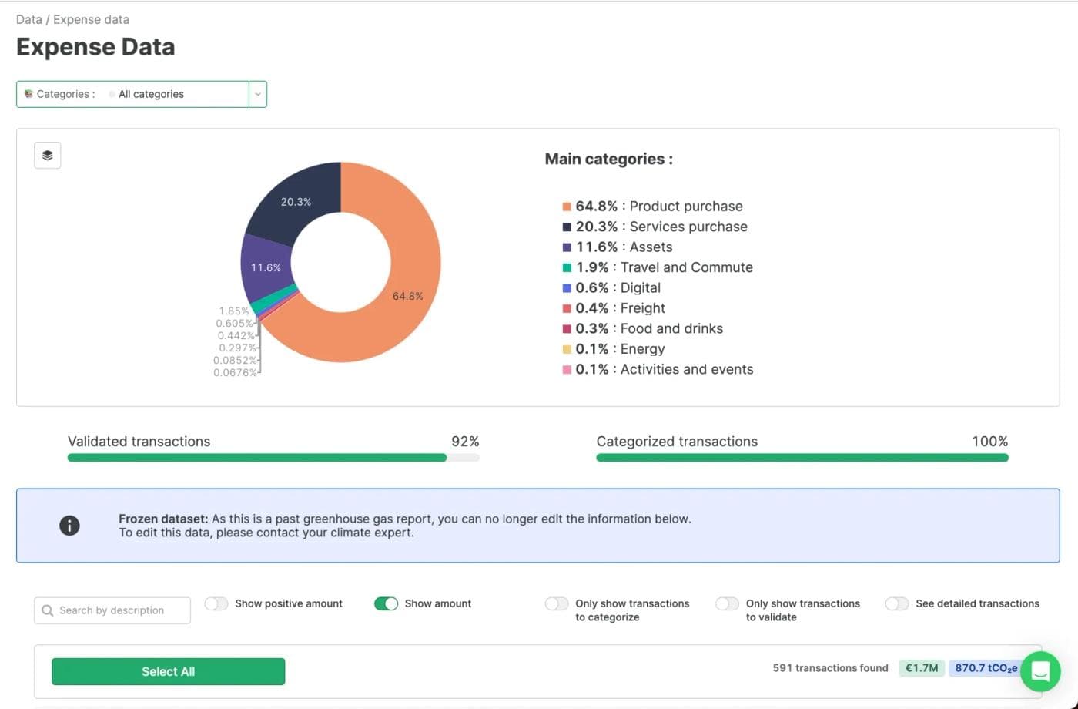Click the categories icon inside the filter box
The image size is (1078, 709).
tap(29, 93)
